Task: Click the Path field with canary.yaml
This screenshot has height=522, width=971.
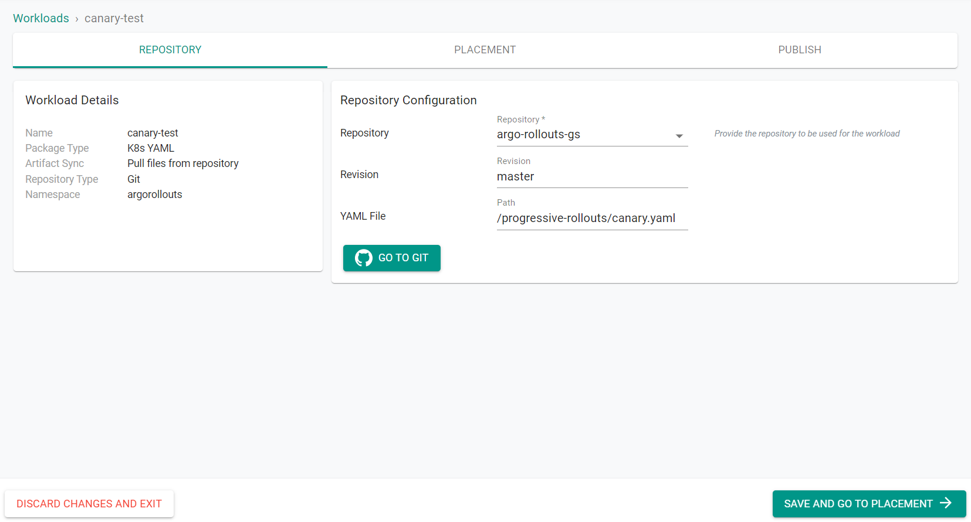Action: (591, 219)
